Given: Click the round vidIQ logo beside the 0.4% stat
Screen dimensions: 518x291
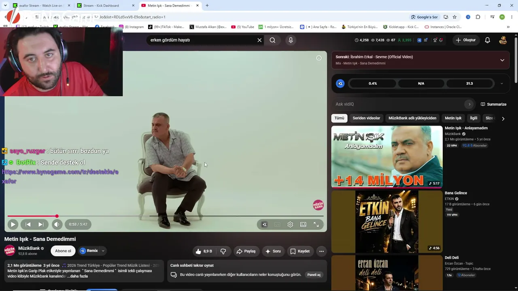Looking at the screenshot, I should [x=340, y=84].
